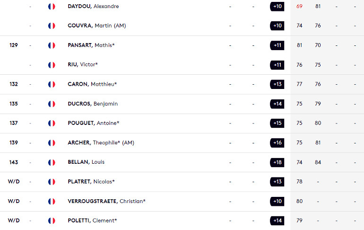
Task: Click the flag icon for DUCROS, Benjamin
Action: [x=52, y=104]
